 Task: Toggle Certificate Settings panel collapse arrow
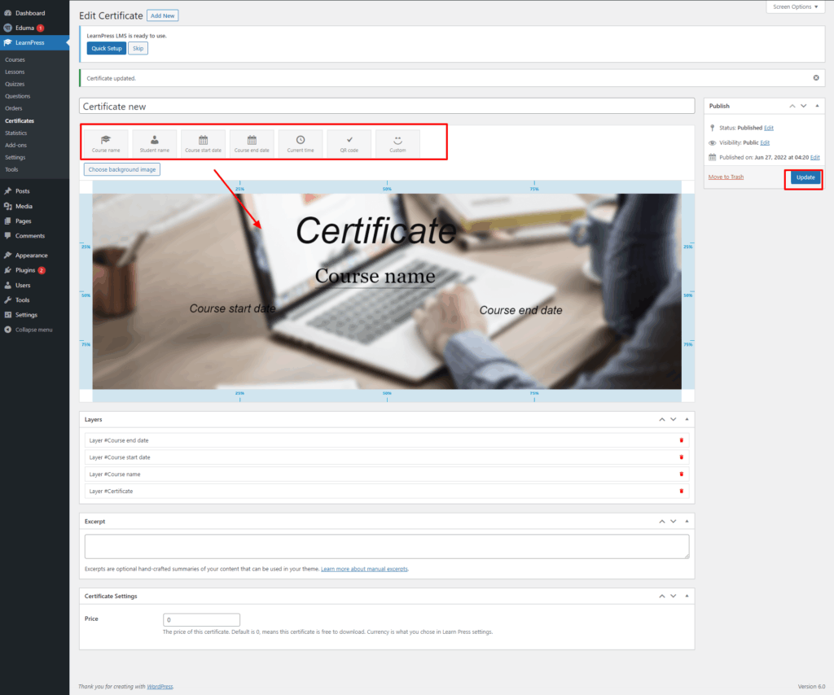[x=687, y=597]
